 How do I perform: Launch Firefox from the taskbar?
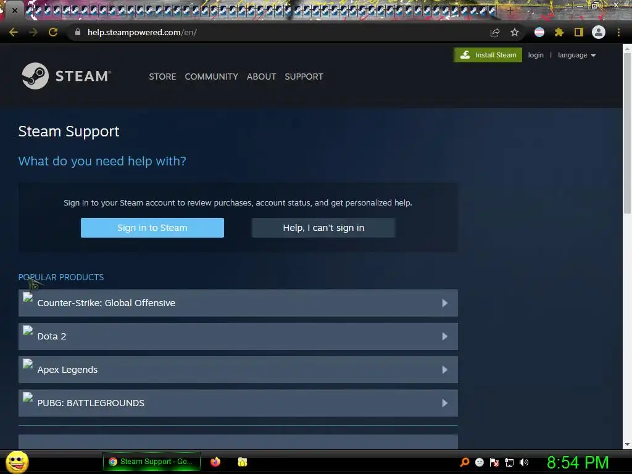pos(215,462)
